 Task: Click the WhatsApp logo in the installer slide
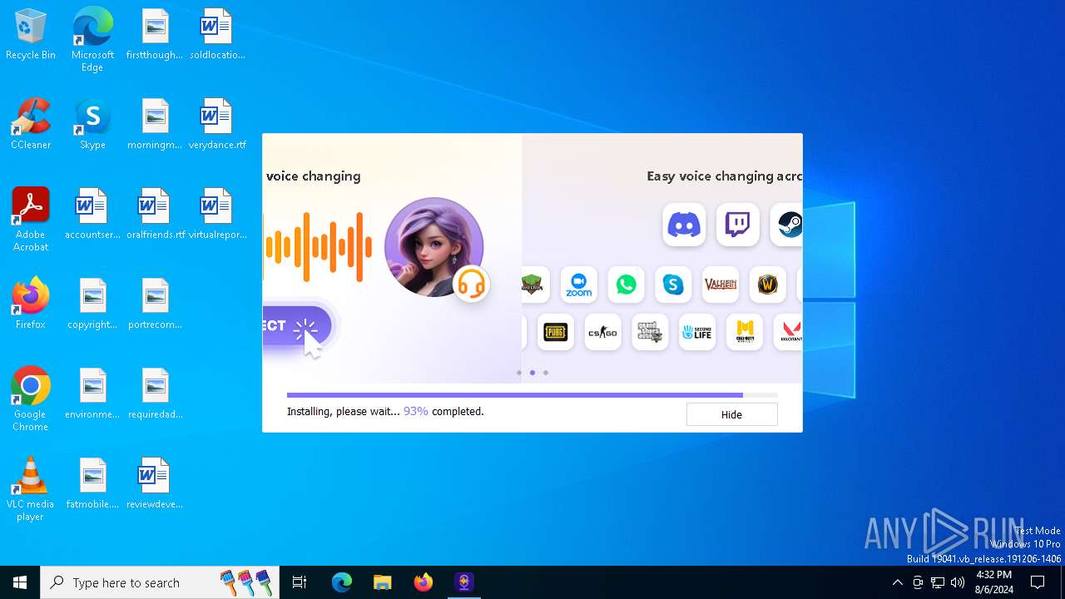click(626, 285)
